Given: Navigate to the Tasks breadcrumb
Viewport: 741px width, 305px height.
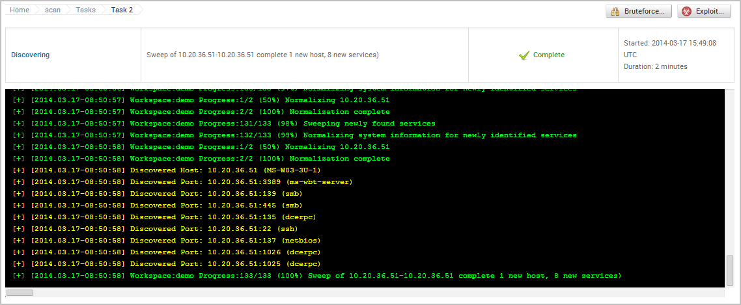Looking at the screenshot, I should [x=85, y=10].
